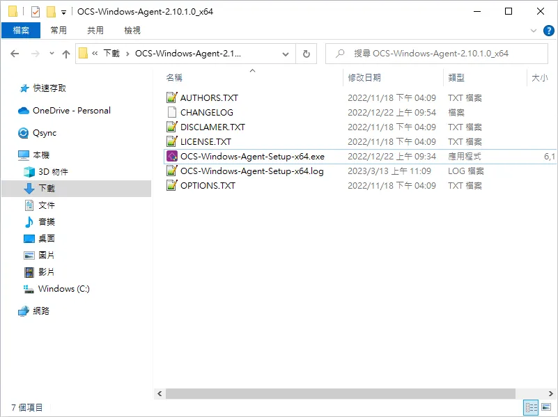
Task: Open Help with the blue question mark icon
Action: click(548, 31)
